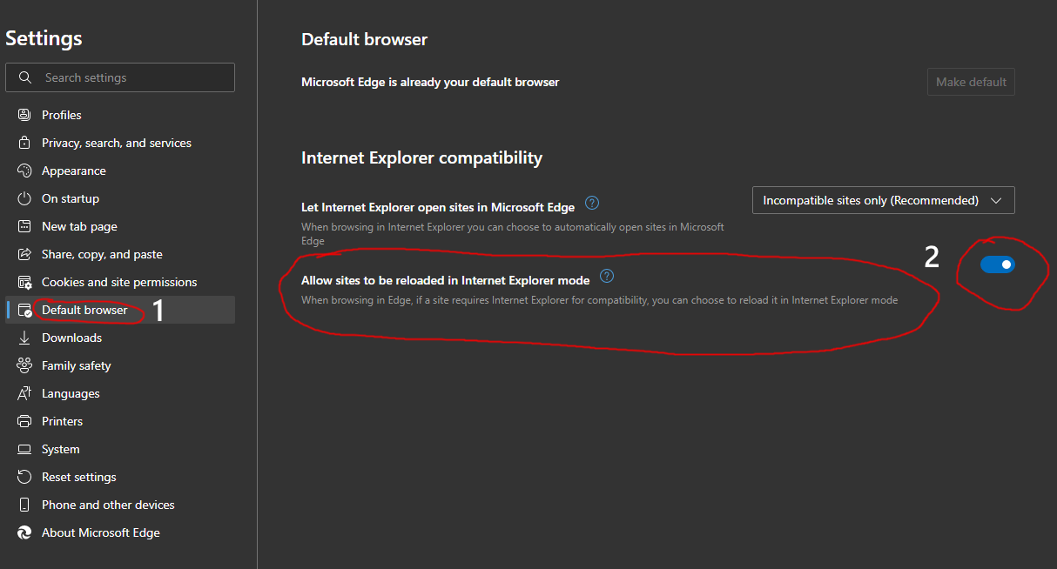The height and width of the screenshot is (569, 1057).
Task: Click in the Search settings field
Action: point(120,77)
